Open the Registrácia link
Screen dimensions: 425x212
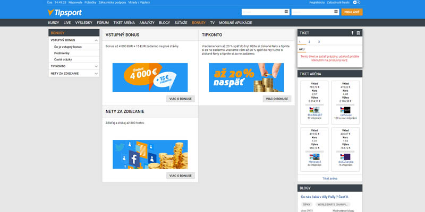click(317, 3)
